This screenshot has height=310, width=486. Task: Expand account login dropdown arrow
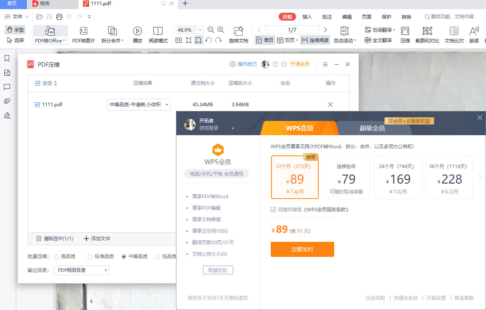[x=233, y=128]
